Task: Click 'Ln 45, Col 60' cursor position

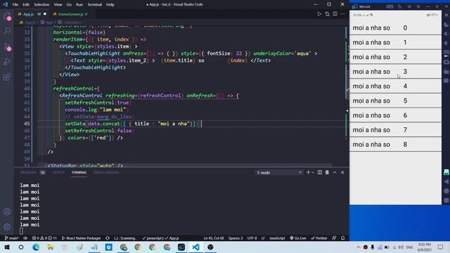Action: pos(214,238)
